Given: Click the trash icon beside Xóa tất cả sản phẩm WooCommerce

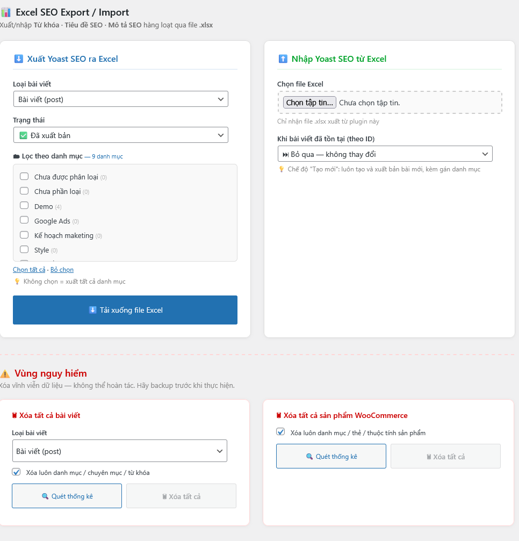Looking at the screenshot, I should 279,415.
